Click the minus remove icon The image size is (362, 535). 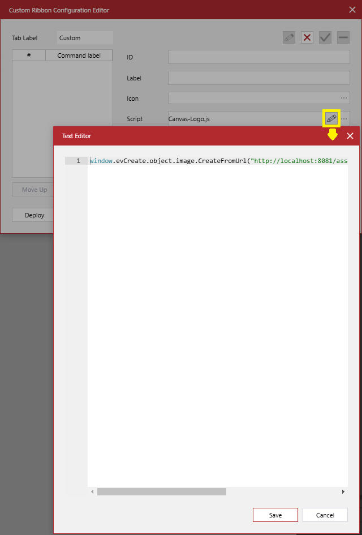(343, 38)
